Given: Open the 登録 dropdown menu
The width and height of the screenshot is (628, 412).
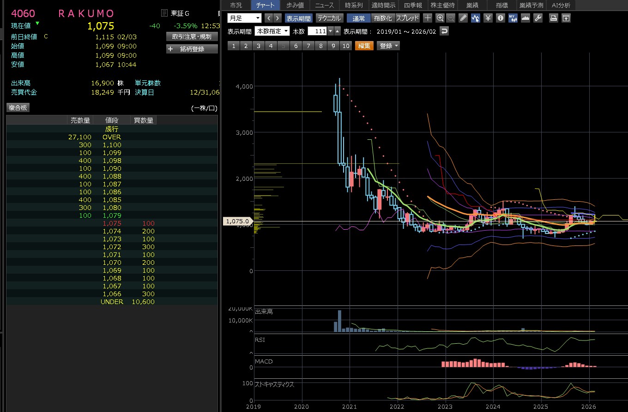Looking at the screenshot, I should pos(388,46).
